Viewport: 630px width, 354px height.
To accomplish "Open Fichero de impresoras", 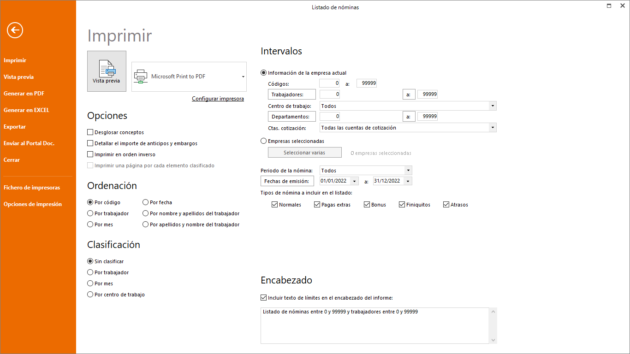I will pyautogui.click(x=32, y=188).
